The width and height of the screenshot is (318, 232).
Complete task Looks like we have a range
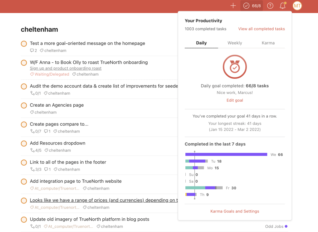click(x=24, y=201)
